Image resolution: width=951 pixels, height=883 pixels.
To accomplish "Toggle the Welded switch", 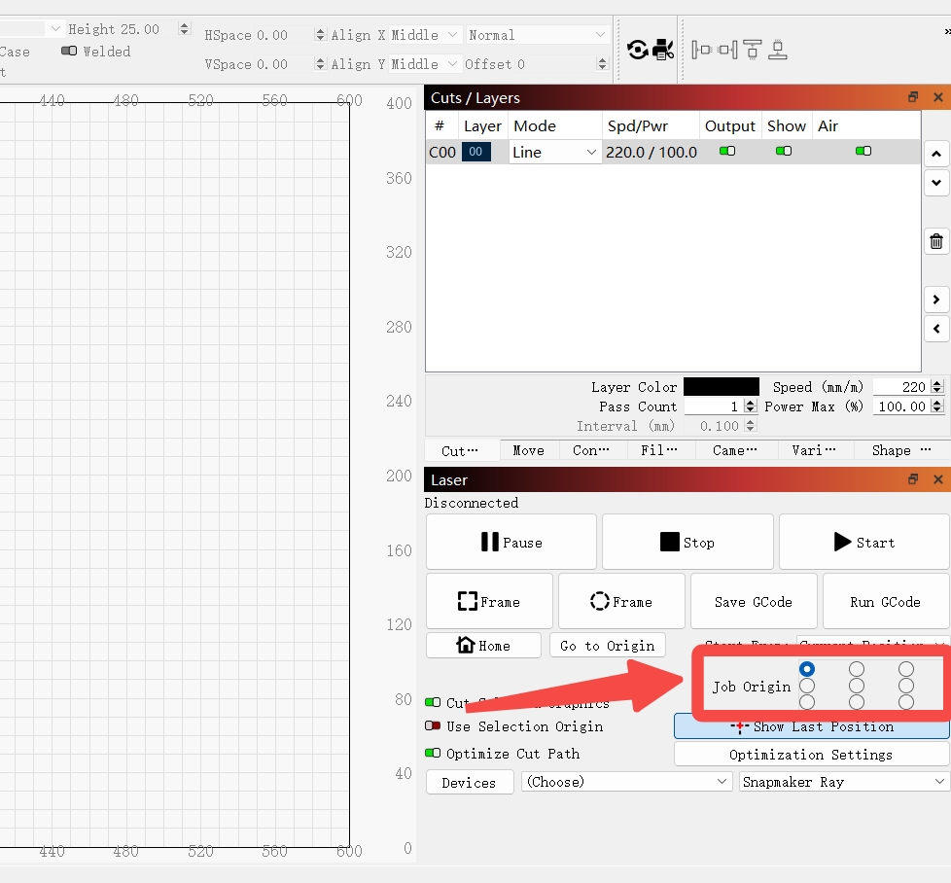I will (69, 51).
